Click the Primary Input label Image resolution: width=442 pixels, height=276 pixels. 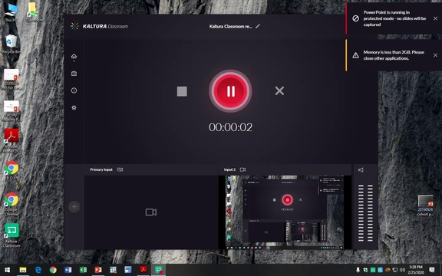pos(101,169)
